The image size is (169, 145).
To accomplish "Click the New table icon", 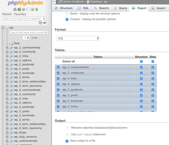I will pos(11,43).
